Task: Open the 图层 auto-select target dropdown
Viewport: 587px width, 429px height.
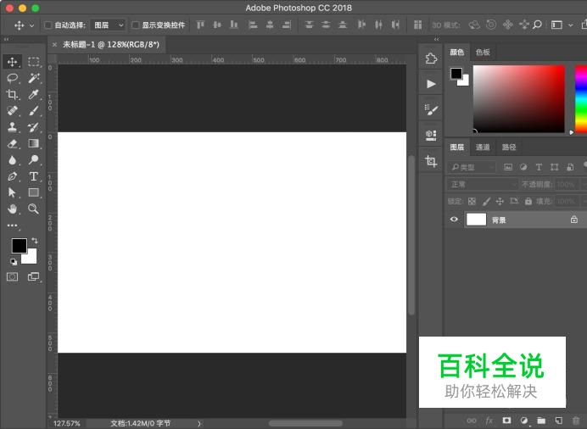Action: click(x=108, y=25)
